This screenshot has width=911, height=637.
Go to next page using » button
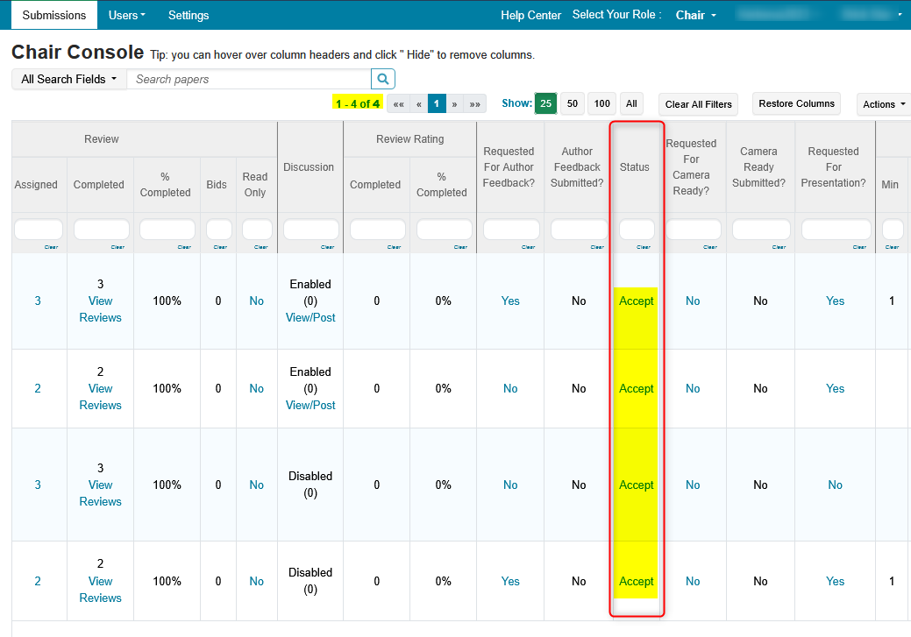coord(454,103)
